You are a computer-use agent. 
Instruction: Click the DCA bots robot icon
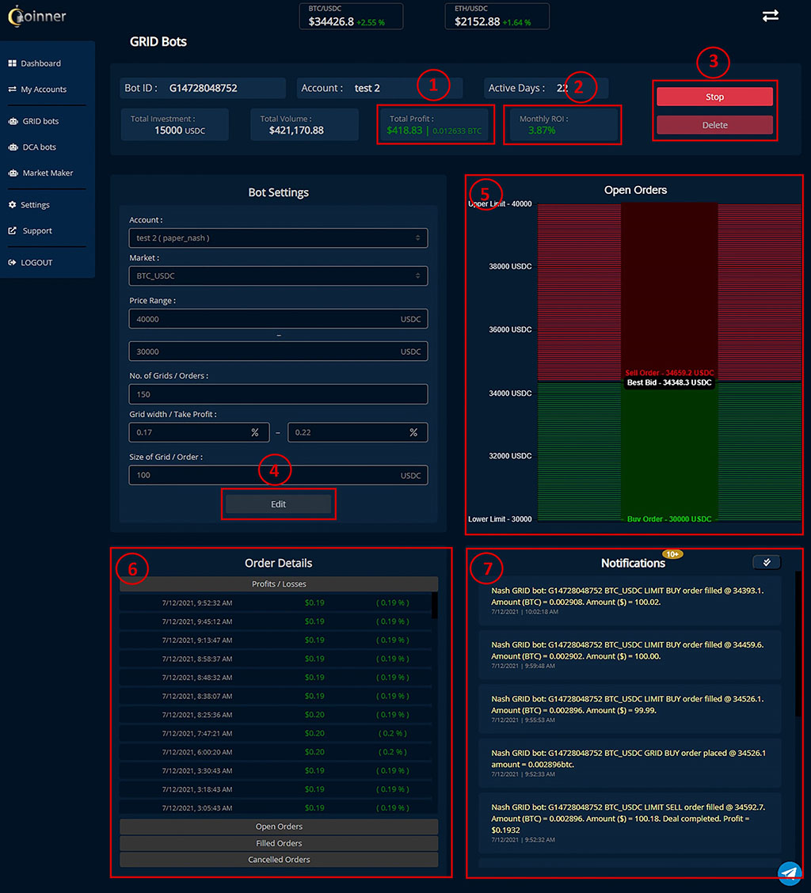pyautogui.click(x=13, y=147)
